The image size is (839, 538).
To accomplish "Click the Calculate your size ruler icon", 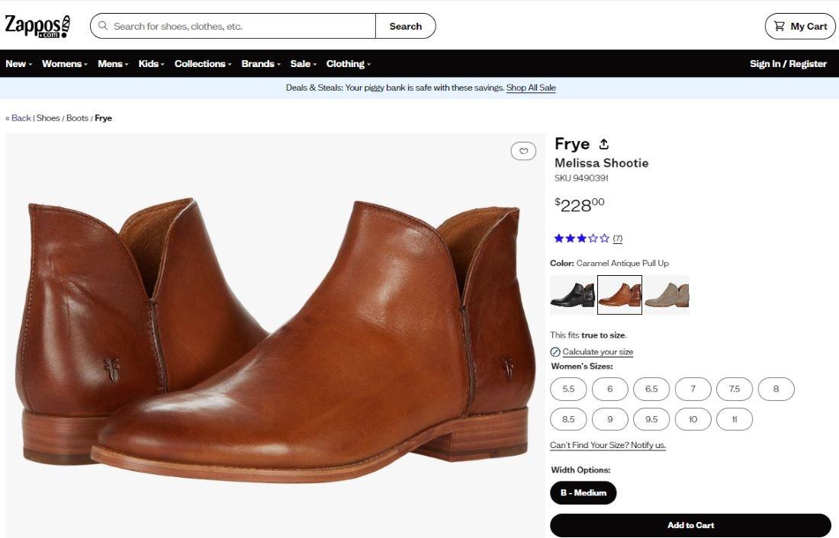I will 555,352.
